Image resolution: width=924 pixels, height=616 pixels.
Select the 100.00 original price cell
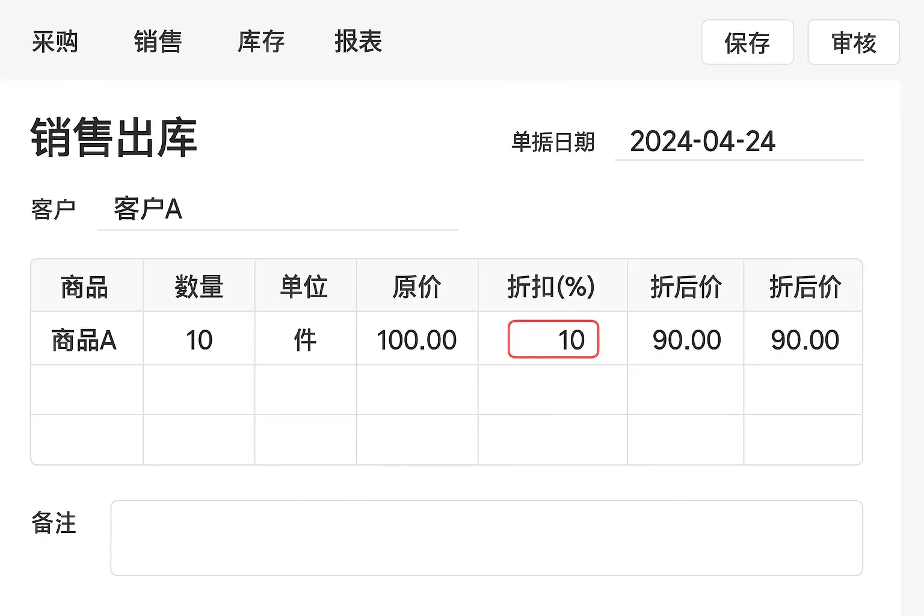click(416, 340)
